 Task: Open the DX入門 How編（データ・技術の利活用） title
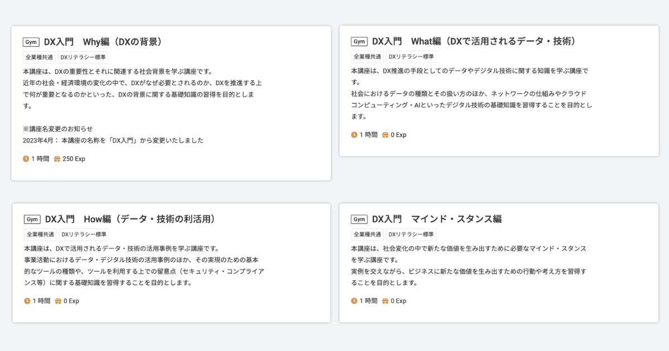click(x=130, y=220)
